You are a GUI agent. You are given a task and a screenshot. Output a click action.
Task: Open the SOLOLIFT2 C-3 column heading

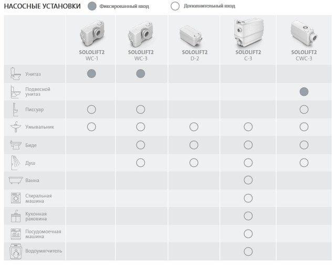click(248, 55)
